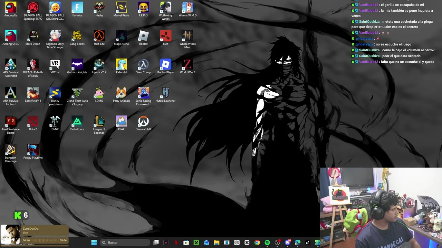
Task: Open the Party Animals shortcut
Action: pos(121,95)
